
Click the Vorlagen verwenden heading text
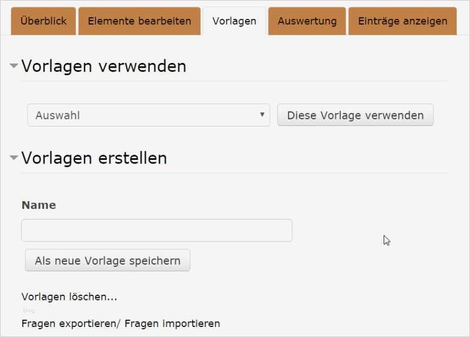point(103,66)
